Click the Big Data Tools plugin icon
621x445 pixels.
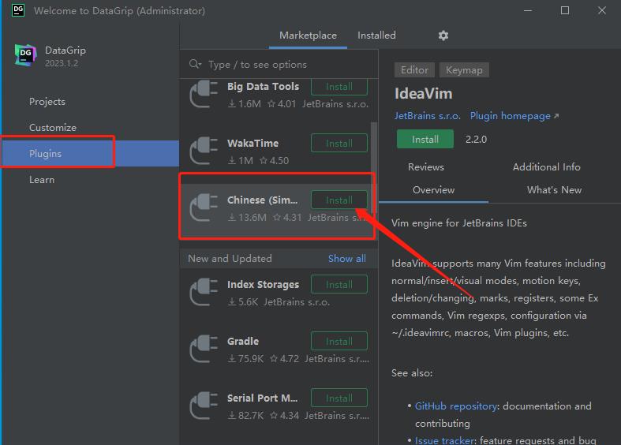[204, 94]
